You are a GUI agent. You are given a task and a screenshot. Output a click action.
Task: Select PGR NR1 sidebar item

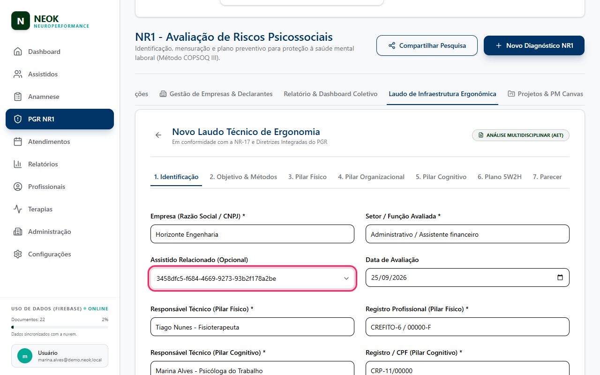coord(60,119)
